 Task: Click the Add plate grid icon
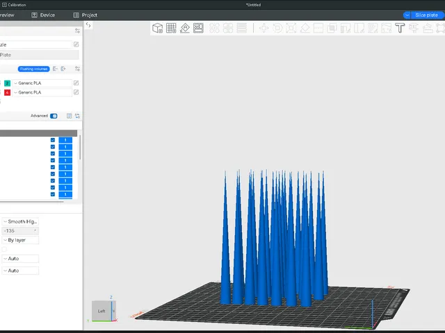(171, 28)
